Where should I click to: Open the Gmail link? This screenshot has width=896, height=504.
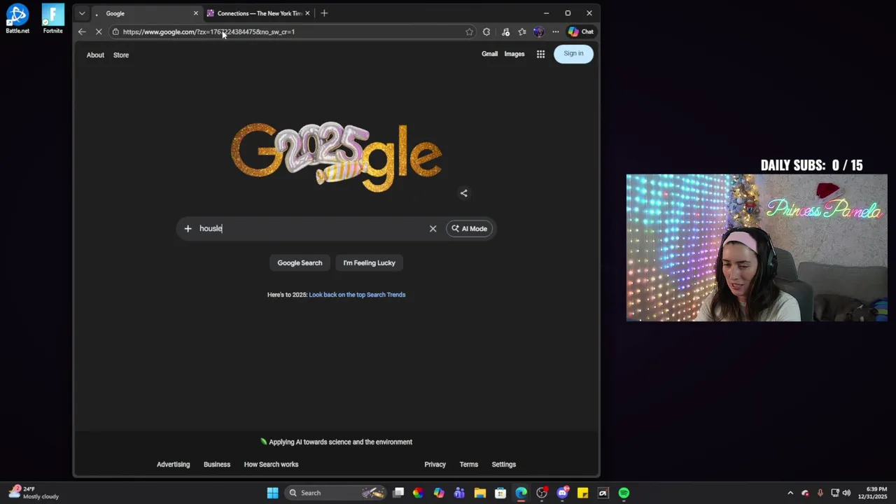489,54
